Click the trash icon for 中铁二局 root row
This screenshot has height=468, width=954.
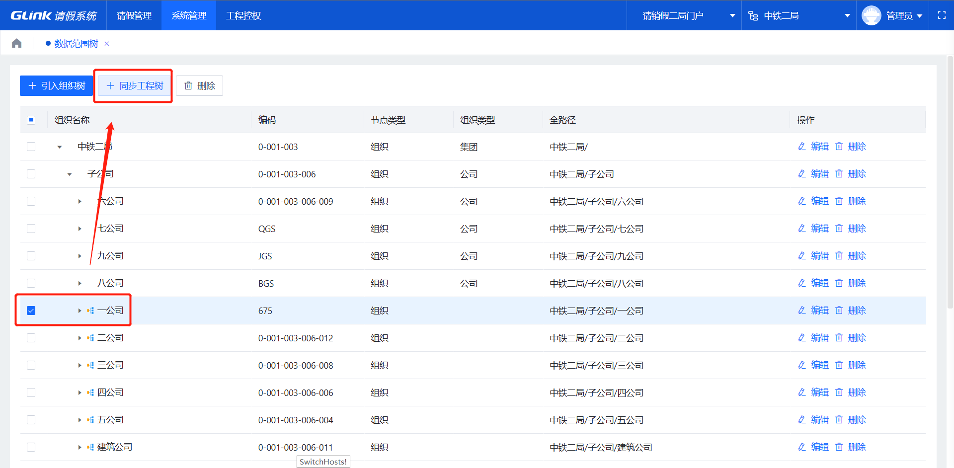click(839, 147)
